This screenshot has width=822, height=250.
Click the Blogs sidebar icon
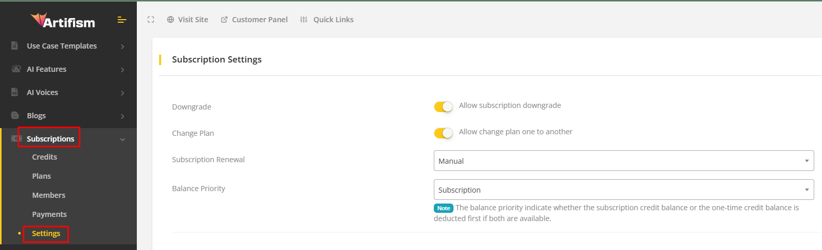[x=15, y=116]
